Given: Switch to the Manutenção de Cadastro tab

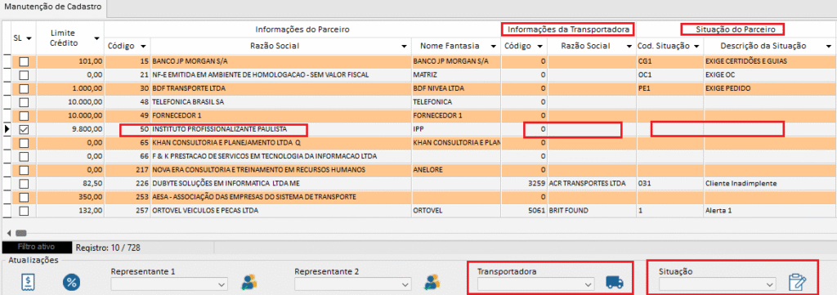Looking at the screenshot, I should click(53, 7).
